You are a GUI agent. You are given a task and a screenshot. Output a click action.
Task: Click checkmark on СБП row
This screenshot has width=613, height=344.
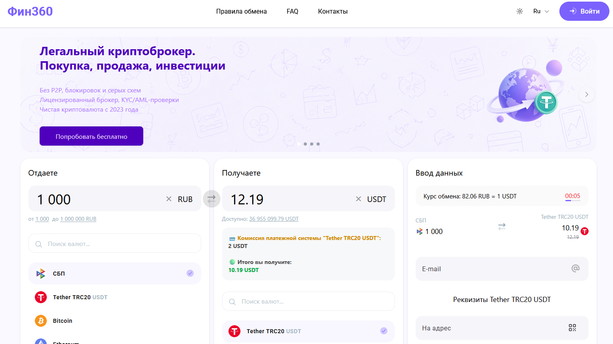190,273
